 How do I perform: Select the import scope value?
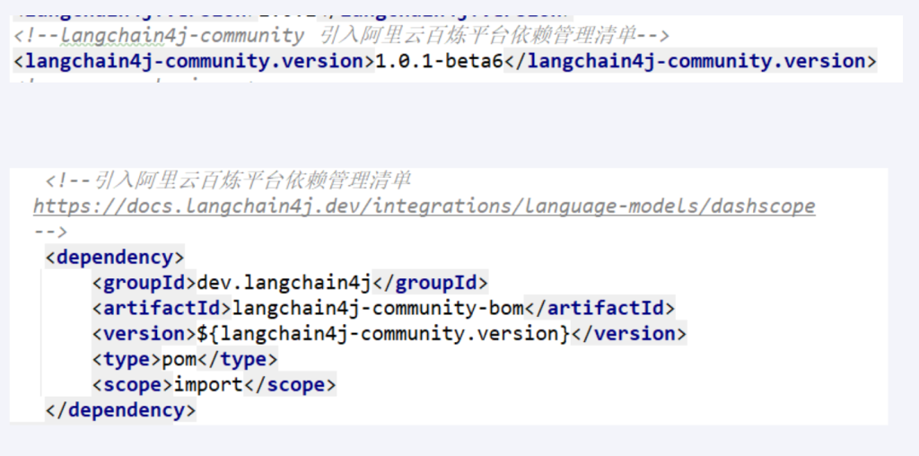(208, 385)
